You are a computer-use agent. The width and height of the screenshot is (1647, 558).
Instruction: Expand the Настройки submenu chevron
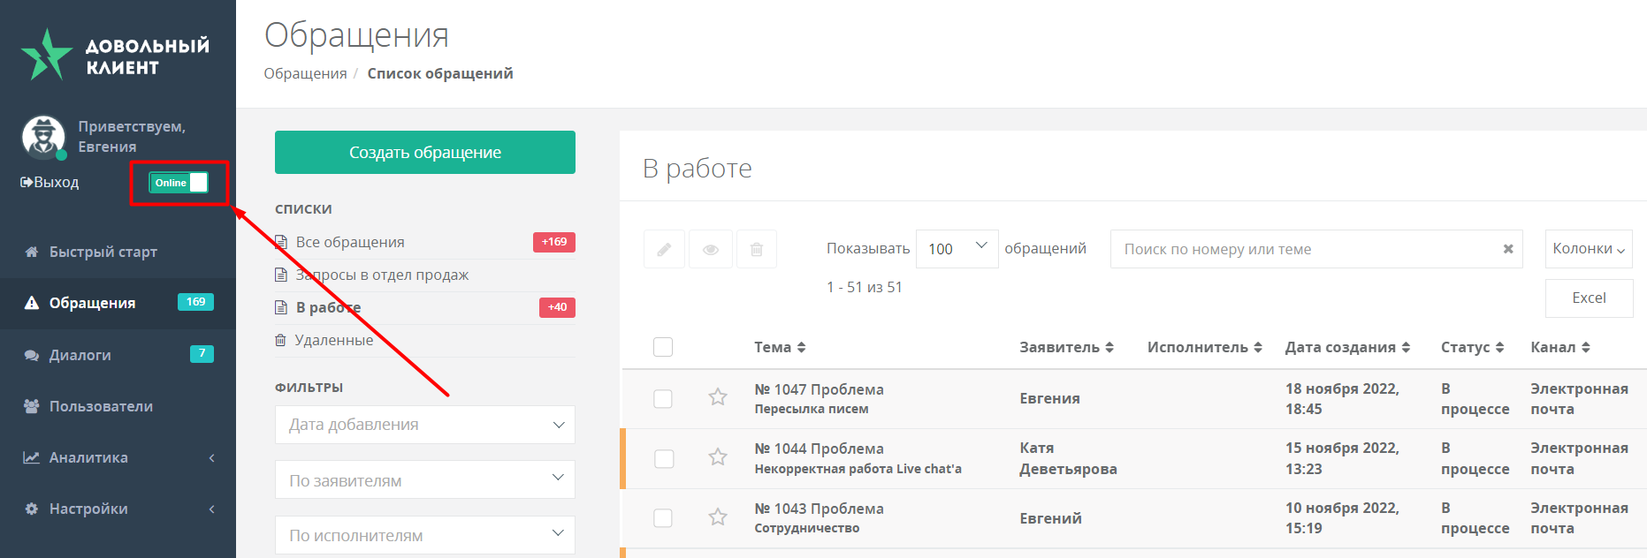(x=212, y=509)
